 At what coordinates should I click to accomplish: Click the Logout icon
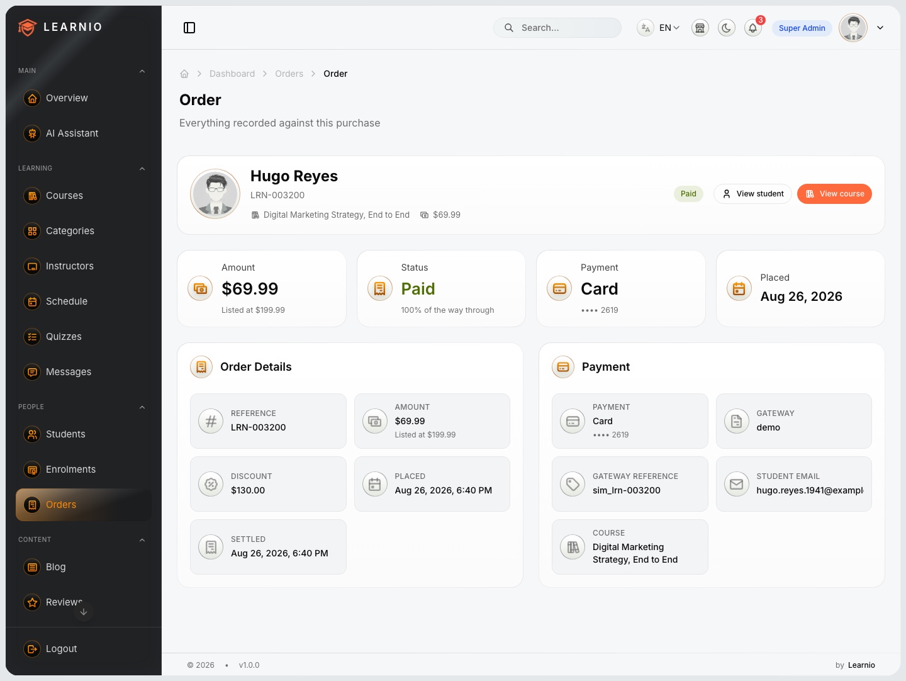tap(32, 649)
